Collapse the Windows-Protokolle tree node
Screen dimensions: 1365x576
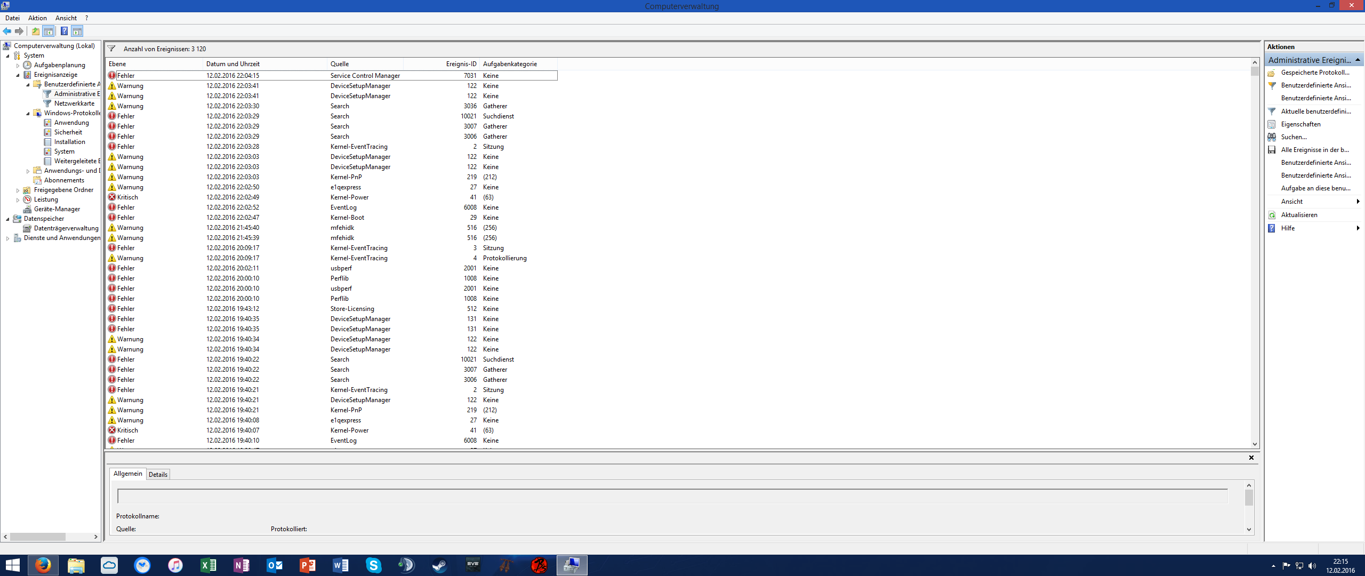point(28,114)
